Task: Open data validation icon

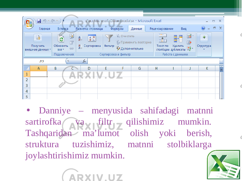Action: (x=189, y=36)
